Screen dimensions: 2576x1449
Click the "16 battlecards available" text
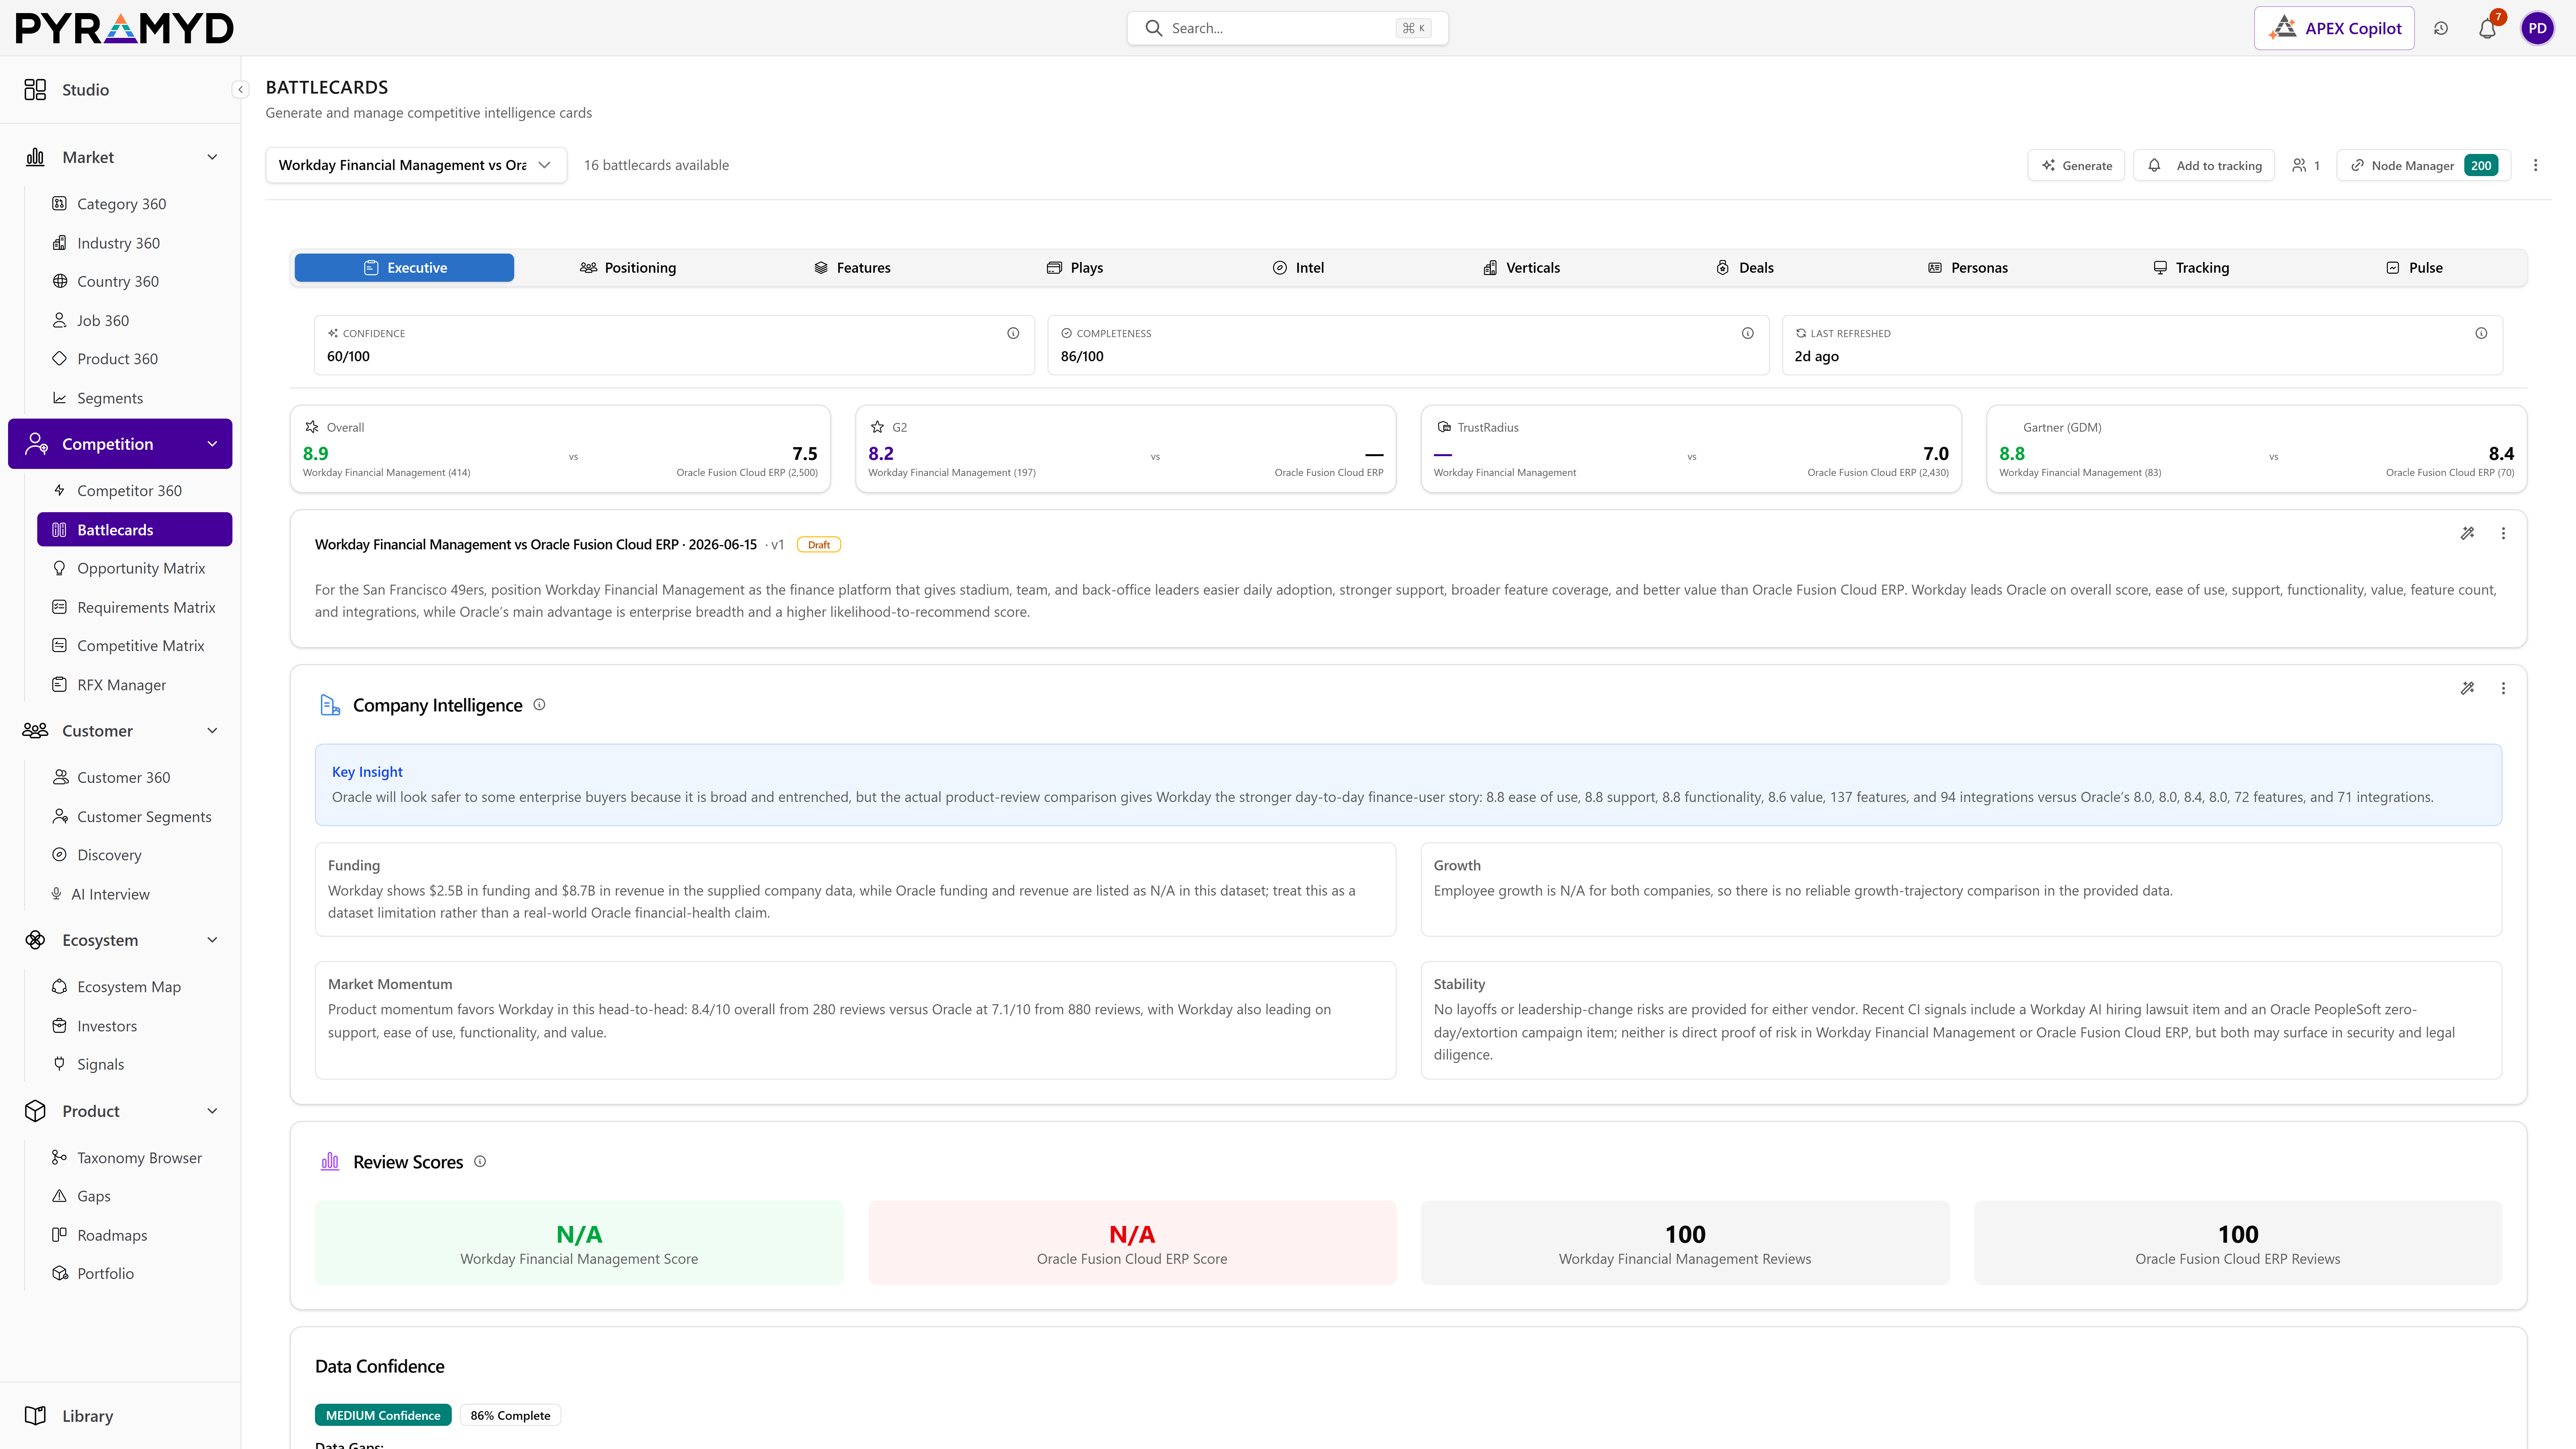pyautogui.click(x=656, y=165)
